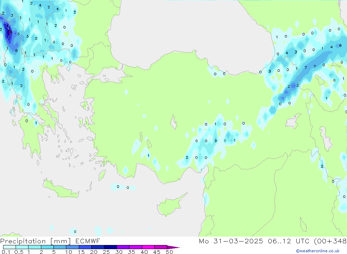Viewport: 347px width, 254px height.
Task: Select the legend swatch between 20 and 25
Action: point(98,247)
